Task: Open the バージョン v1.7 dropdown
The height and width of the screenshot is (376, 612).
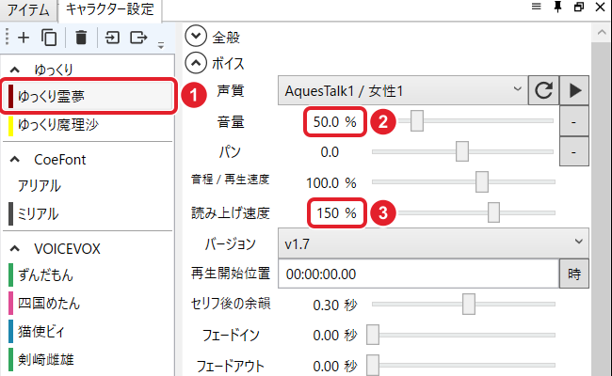Action: pyautogui.click(x=433, y=243)
